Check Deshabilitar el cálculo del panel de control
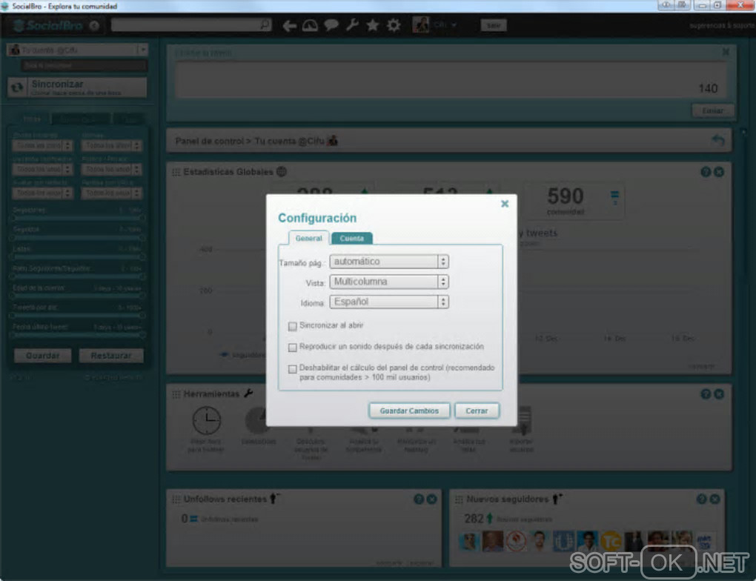The height and width of the screenshot is (581, 756). (292, 369)
